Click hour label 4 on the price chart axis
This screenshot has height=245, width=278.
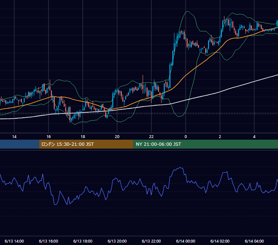point(254,137)
